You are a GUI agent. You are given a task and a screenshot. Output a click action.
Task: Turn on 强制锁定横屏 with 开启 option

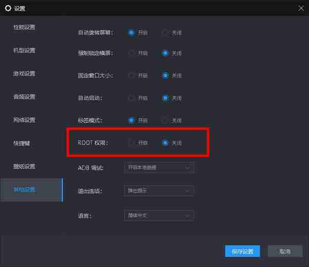132,53
